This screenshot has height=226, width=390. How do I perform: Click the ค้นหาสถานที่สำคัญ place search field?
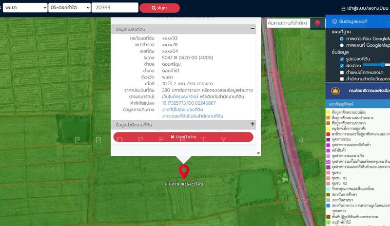[x=288, y=23]
